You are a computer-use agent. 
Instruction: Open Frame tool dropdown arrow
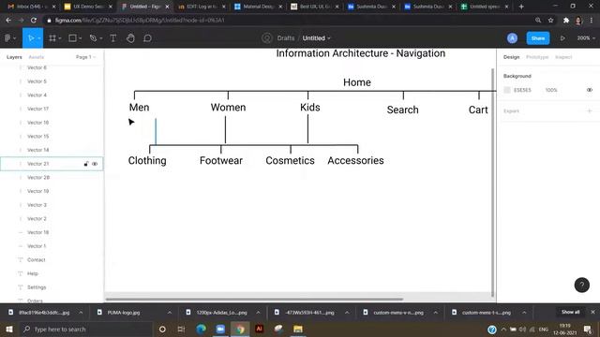pos(60,38)
